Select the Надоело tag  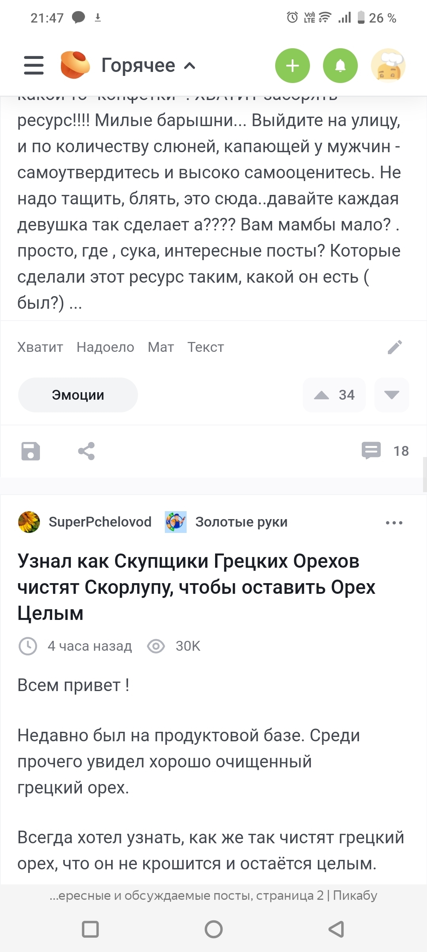pyautogui.click(x=105, y=347)
